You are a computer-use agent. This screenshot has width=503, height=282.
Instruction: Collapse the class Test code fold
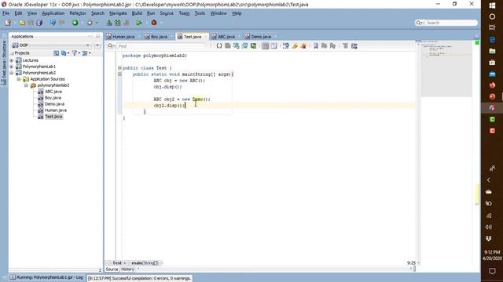tap(119, 68)
